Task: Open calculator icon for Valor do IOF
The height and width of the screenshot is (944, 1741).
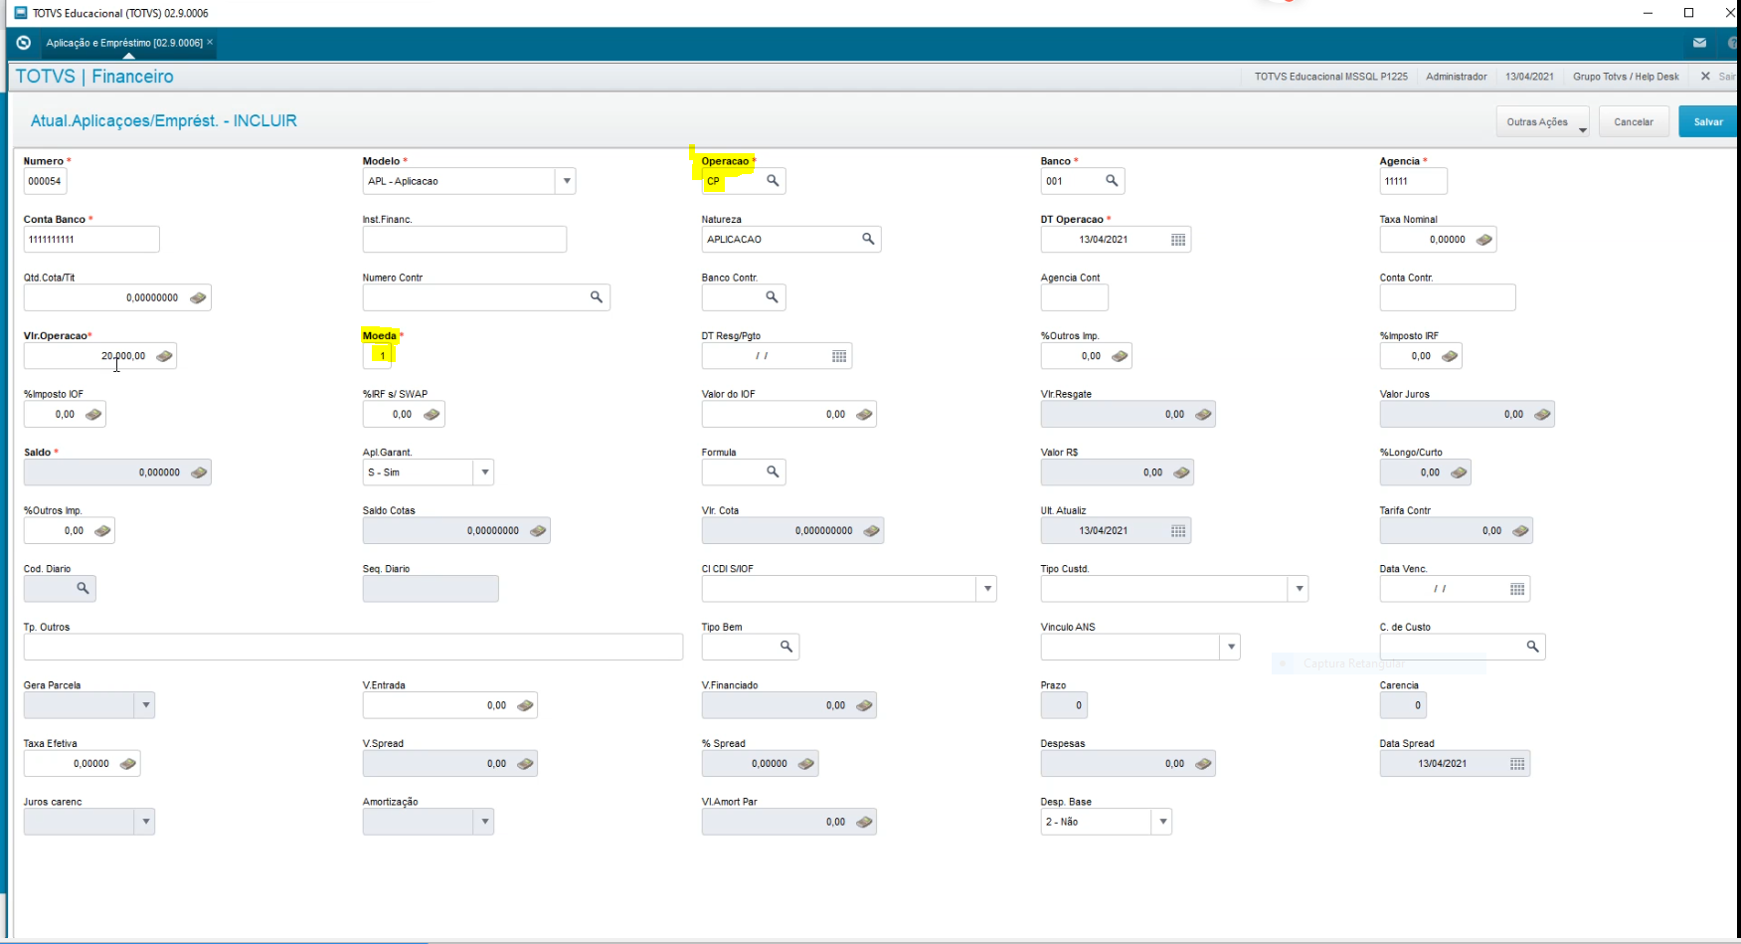Action: [x=864, y=415]
